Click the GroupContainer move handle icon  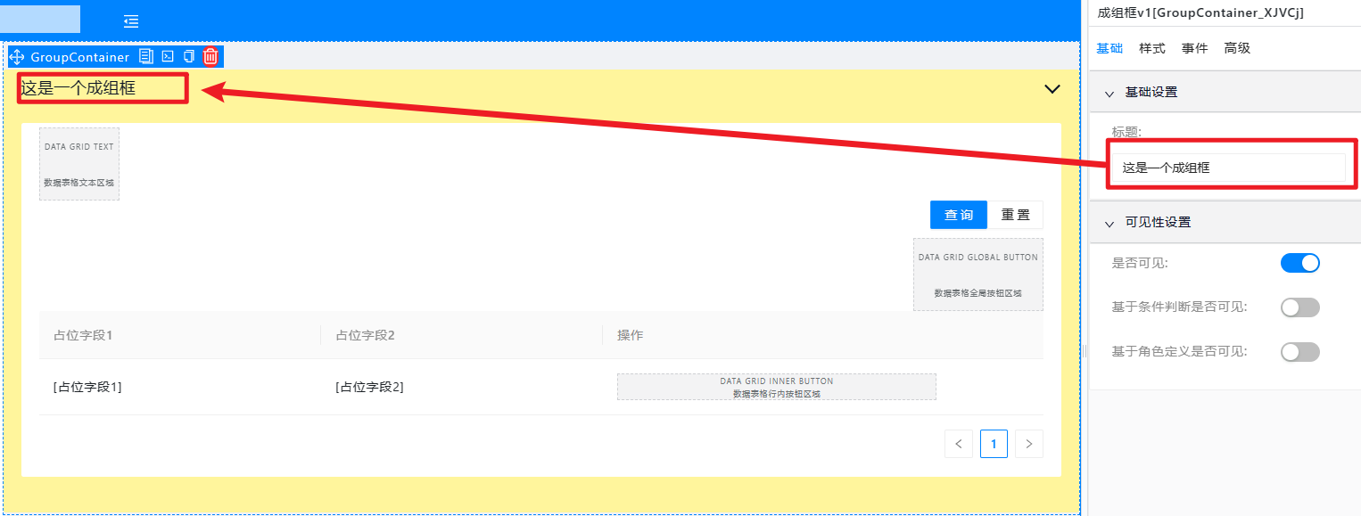click(x=17, y=57)
